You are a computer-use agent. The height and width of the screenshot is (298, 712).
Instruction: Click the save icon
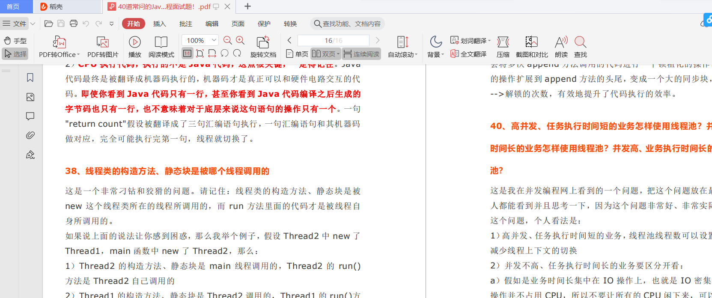coord(61,24)
